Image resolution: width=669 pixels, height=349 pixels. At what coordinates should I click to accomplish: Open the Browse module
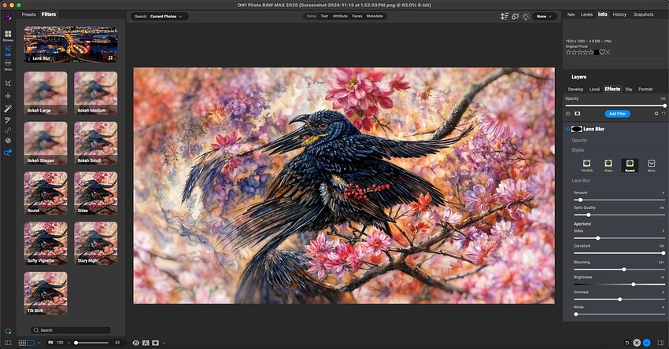tap(8, 35)
